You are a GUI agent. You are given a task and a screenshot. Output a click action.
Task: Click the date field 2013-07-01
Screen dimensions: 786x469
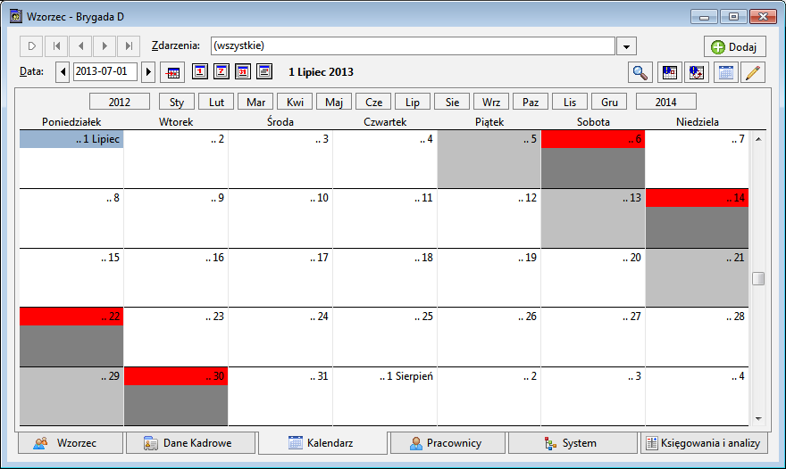[105, 71]
